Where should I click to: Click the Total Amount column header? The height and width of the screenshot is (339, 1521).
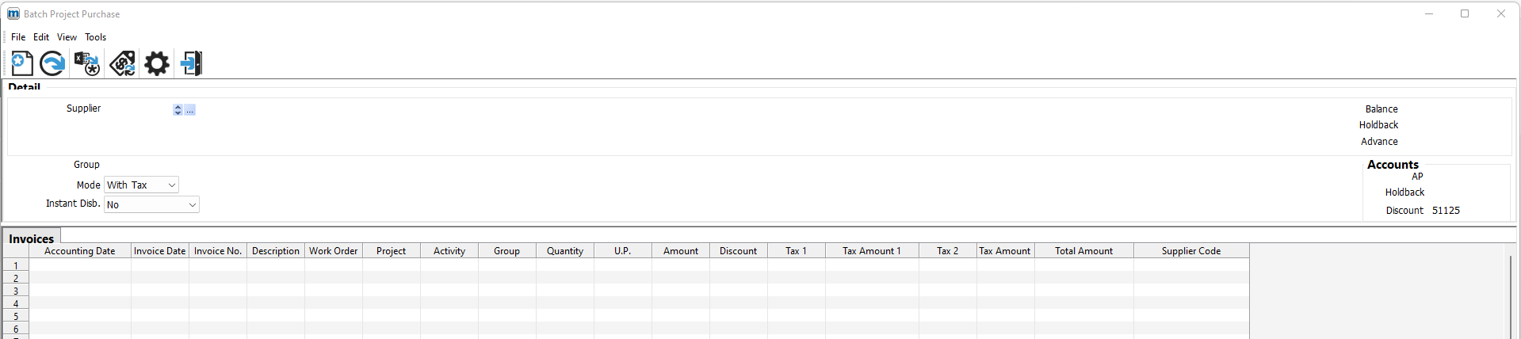(x=1083, y=251)
